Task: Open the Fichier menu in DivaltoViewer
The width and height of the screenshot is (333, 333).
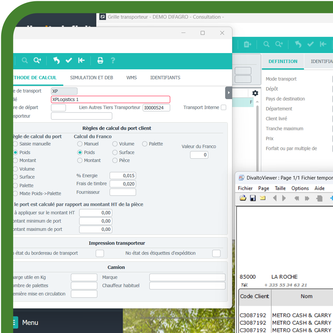Action: coord(245,188)
